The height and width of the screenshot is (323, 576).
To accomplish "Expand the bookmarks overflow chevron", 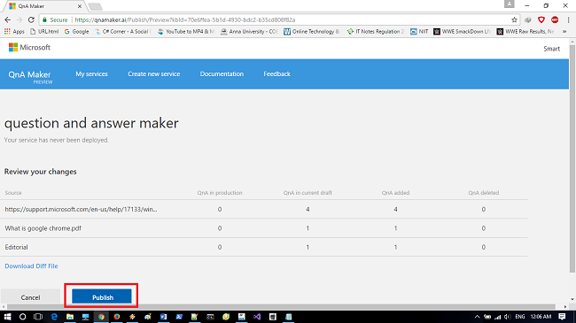I will [x=564, y=32].
